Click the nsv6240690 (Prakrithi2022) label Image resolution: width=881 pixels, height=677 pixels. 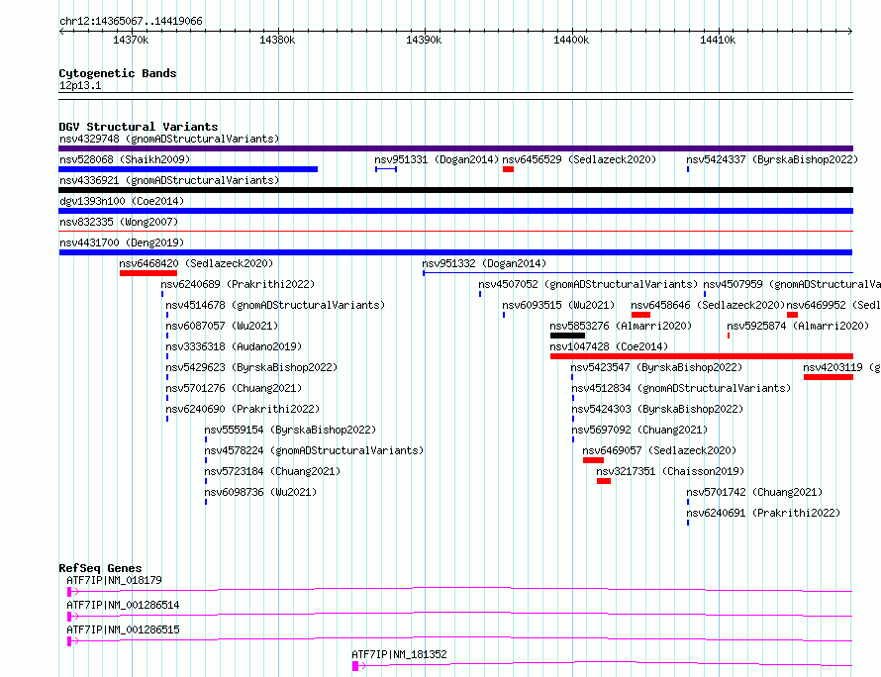243,409
